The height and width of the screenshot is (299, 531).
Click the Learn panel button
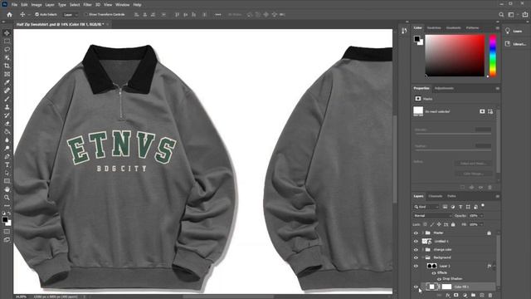(x=514, y=31)
